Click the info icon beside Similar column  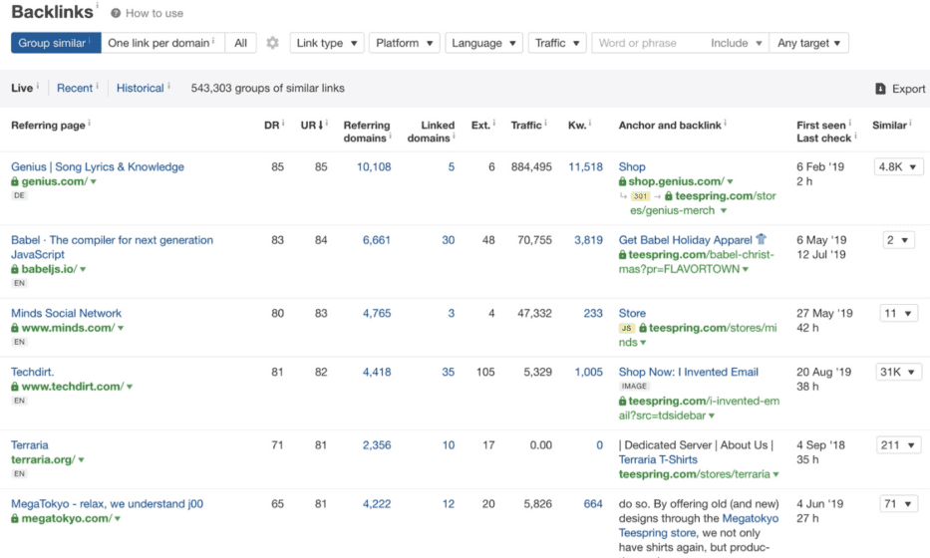click(x=910, y=124)
